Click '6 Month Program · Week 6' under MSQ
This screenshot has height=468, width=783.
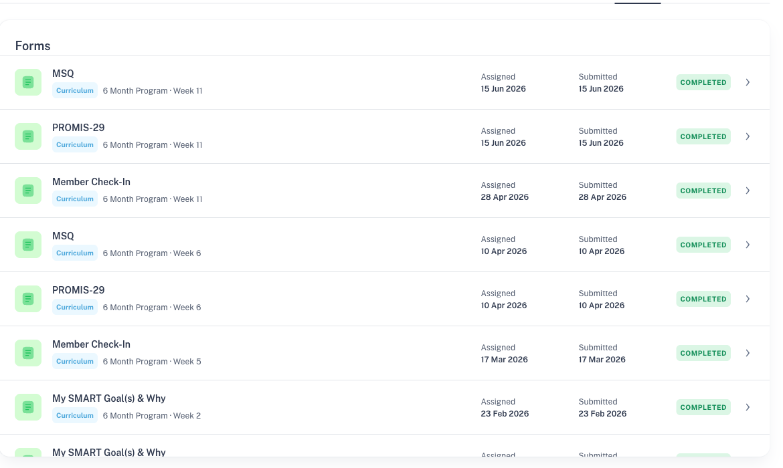tap(152, 253)
